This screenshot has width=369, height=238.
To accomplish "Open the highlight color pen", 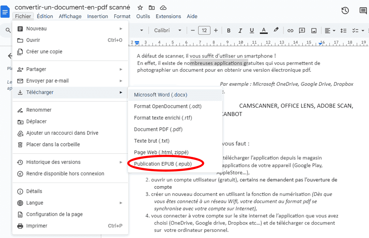I will pyautogui.click(x=276, y=30).
